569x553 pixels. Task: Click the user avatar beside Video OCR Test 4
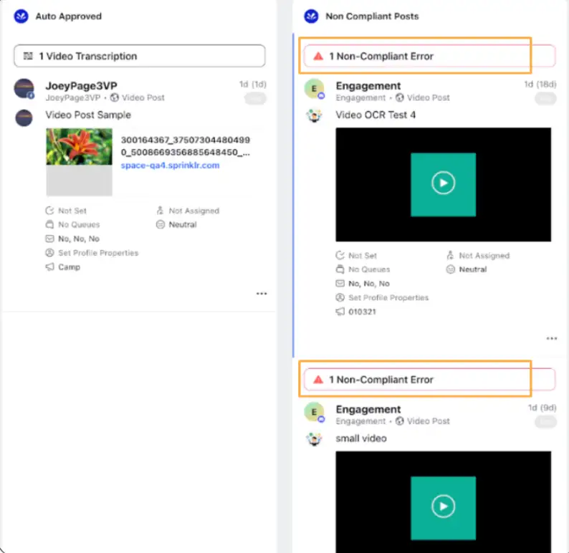(x=314, y=115)
